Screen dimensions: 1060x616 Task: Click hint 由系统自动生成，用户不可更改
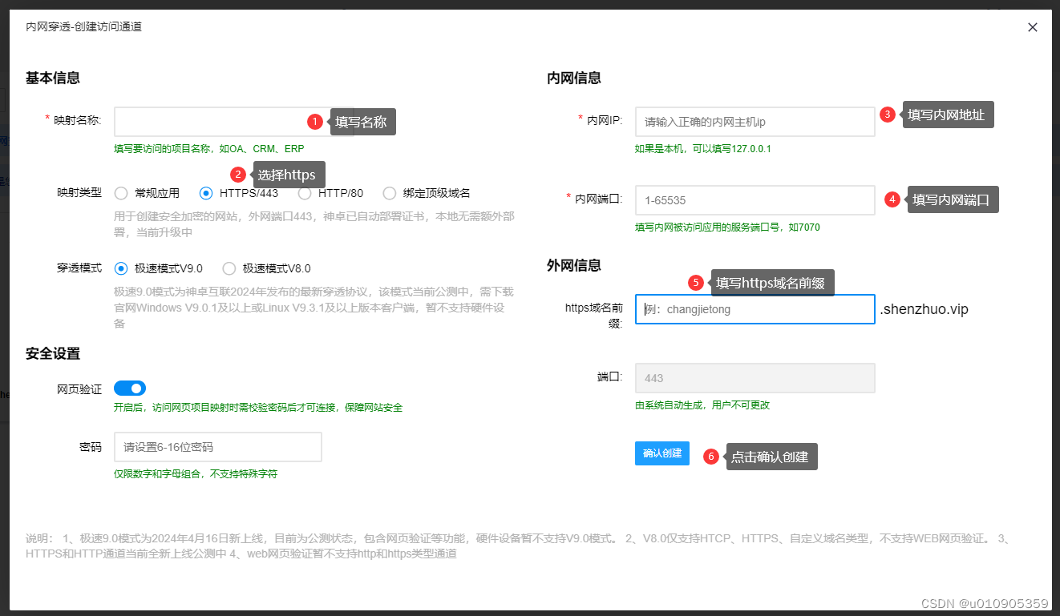(x=702, y=405)
